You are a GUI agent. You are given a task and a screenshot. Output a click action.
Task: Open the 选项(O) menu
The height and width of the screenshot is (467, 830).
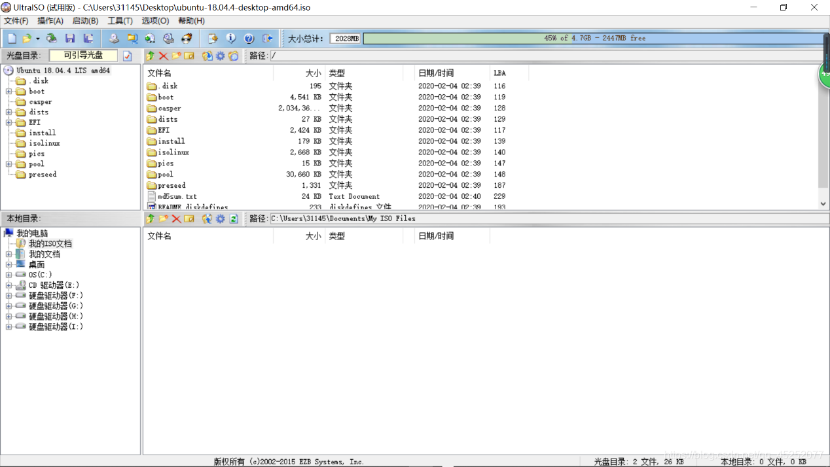tap(155, 21)
